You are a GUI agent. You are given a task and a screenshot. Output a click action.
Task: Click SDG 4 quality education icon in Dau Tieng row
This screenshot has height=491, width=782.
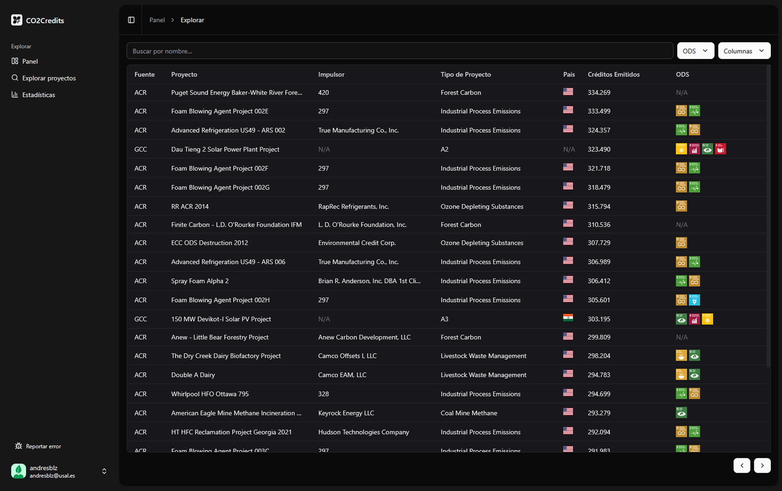click(x=721, y=149)
